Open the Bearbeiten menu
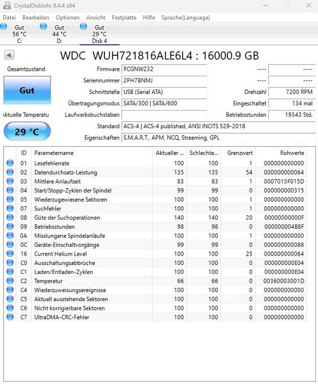Viewport: 318px width, 384px height. pos(36,17)
